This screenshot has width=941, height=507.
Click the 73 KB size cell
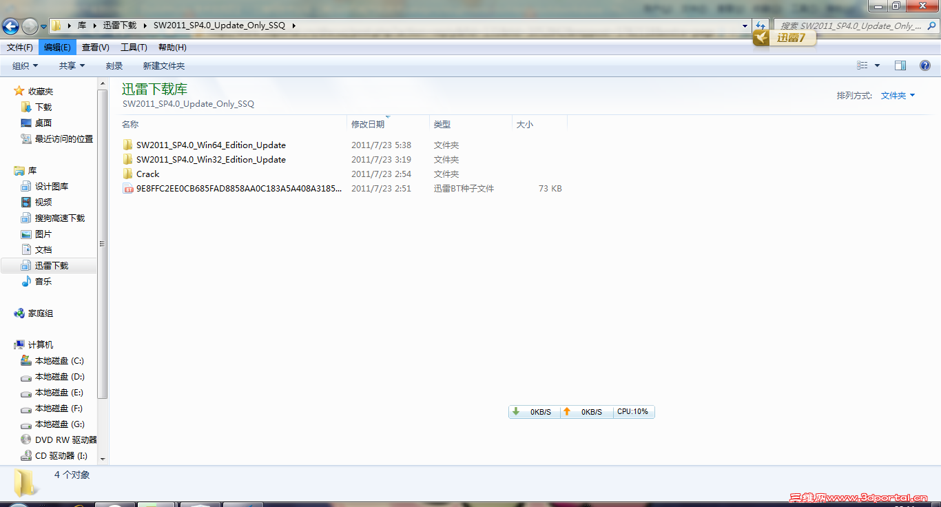coord(550,189)
